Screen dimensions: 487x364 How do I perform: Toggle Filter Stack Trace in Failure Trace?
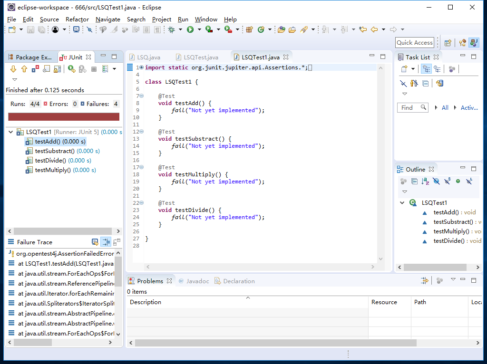point(106,242)
